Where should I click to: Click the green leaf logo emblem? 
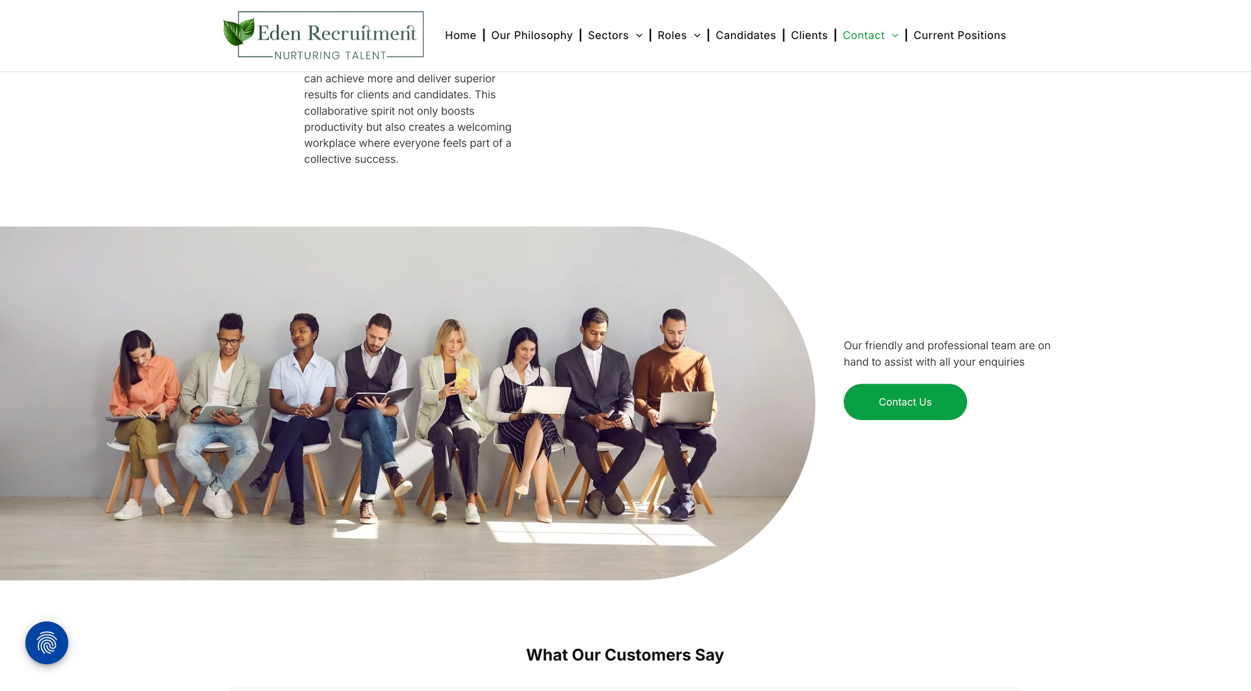(238, 32)
